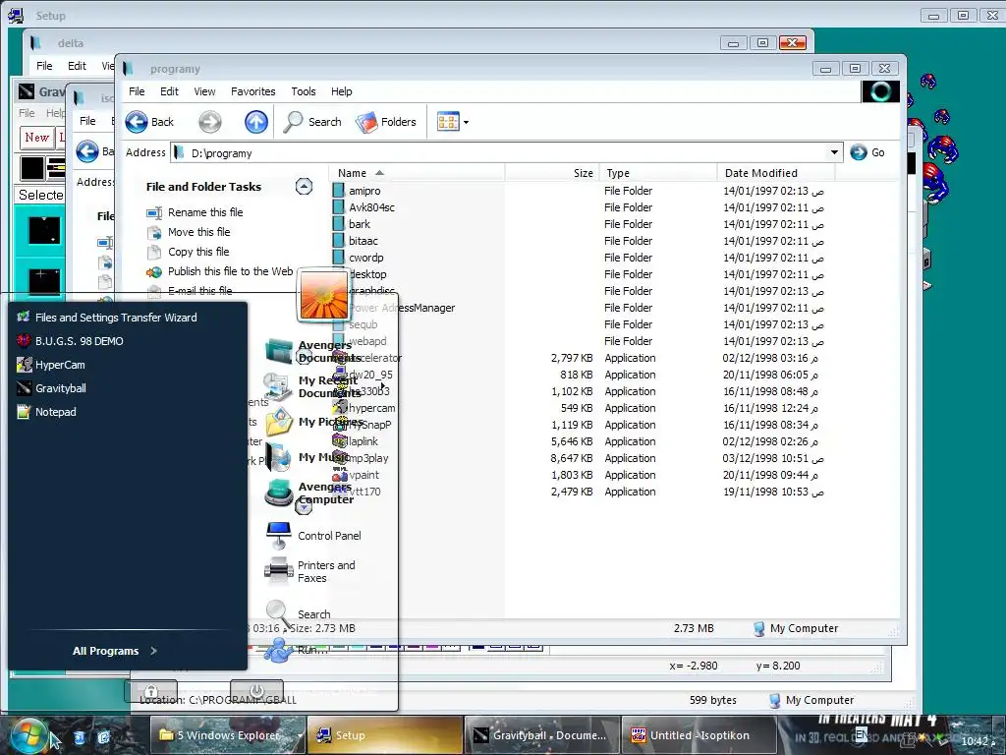Expand All Programs in Start menu
This screenshot has width=1006, height=755.
click(x=115, y=651)
